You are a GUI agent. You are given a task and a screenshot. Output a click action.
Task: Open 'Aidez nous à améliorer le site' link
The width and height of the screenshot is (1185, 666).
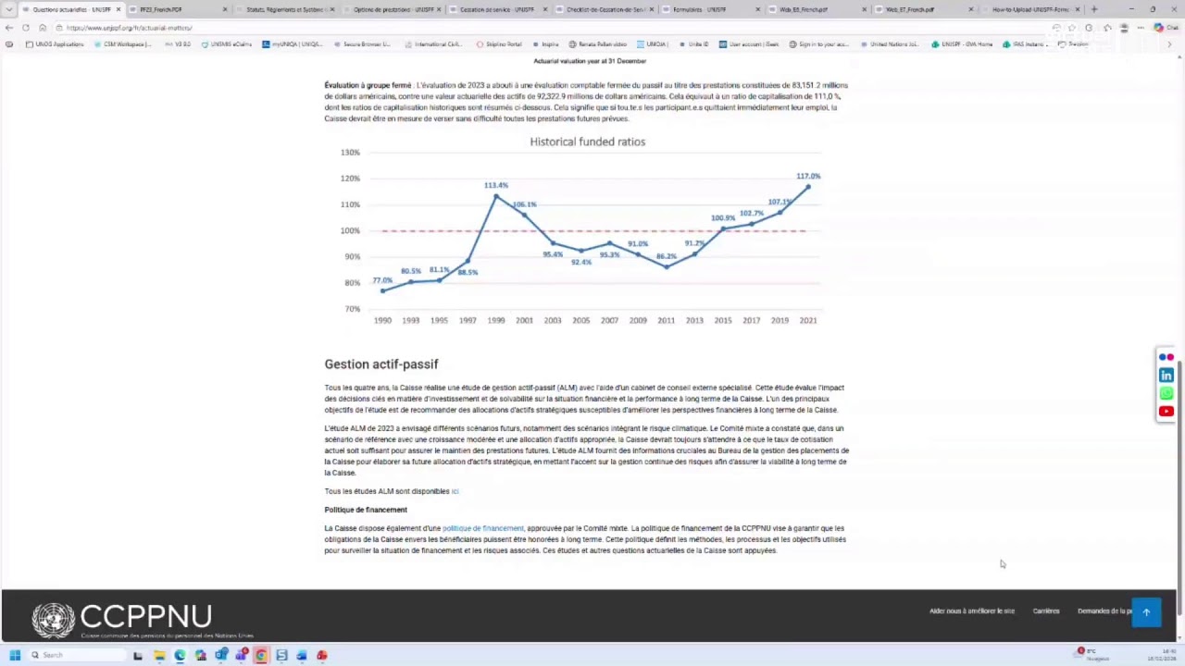click(x=972, y=611)
